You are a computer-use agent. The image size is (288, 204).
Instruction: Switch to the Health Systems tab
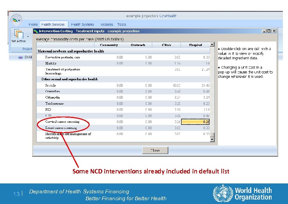(x=83, y=24)
